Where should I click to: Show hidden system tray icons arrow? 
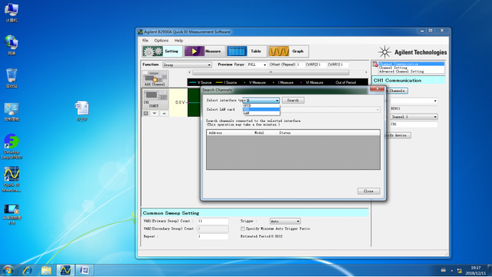point(452,270)
